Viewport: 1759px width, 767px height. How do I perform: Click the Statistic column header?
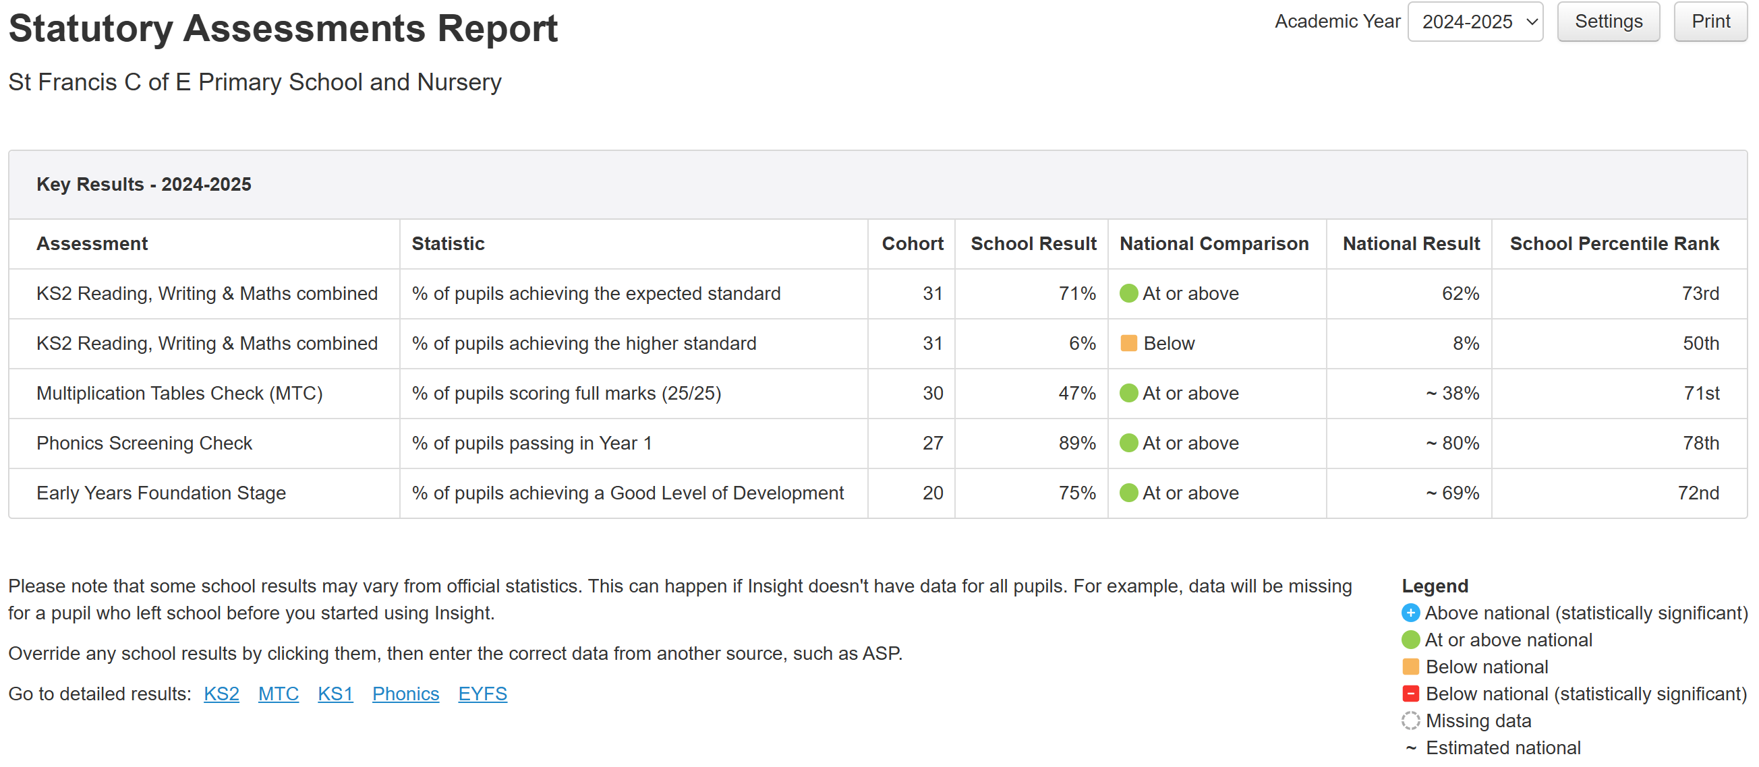click(x=448, y=243)
